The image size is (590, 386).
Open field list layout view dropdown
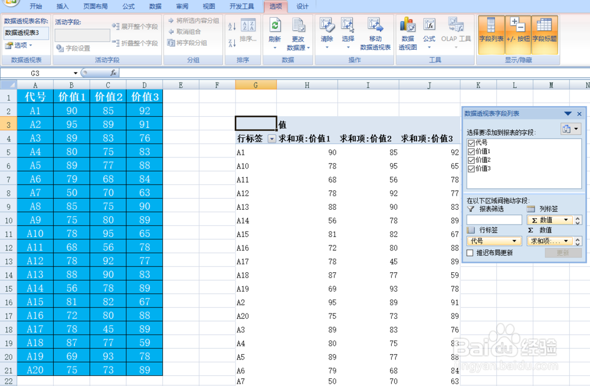[x=571, y=129]
